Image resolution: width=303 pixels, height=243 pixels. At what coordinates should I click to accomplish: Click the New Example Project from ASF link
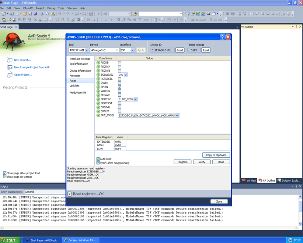[33, 67]
